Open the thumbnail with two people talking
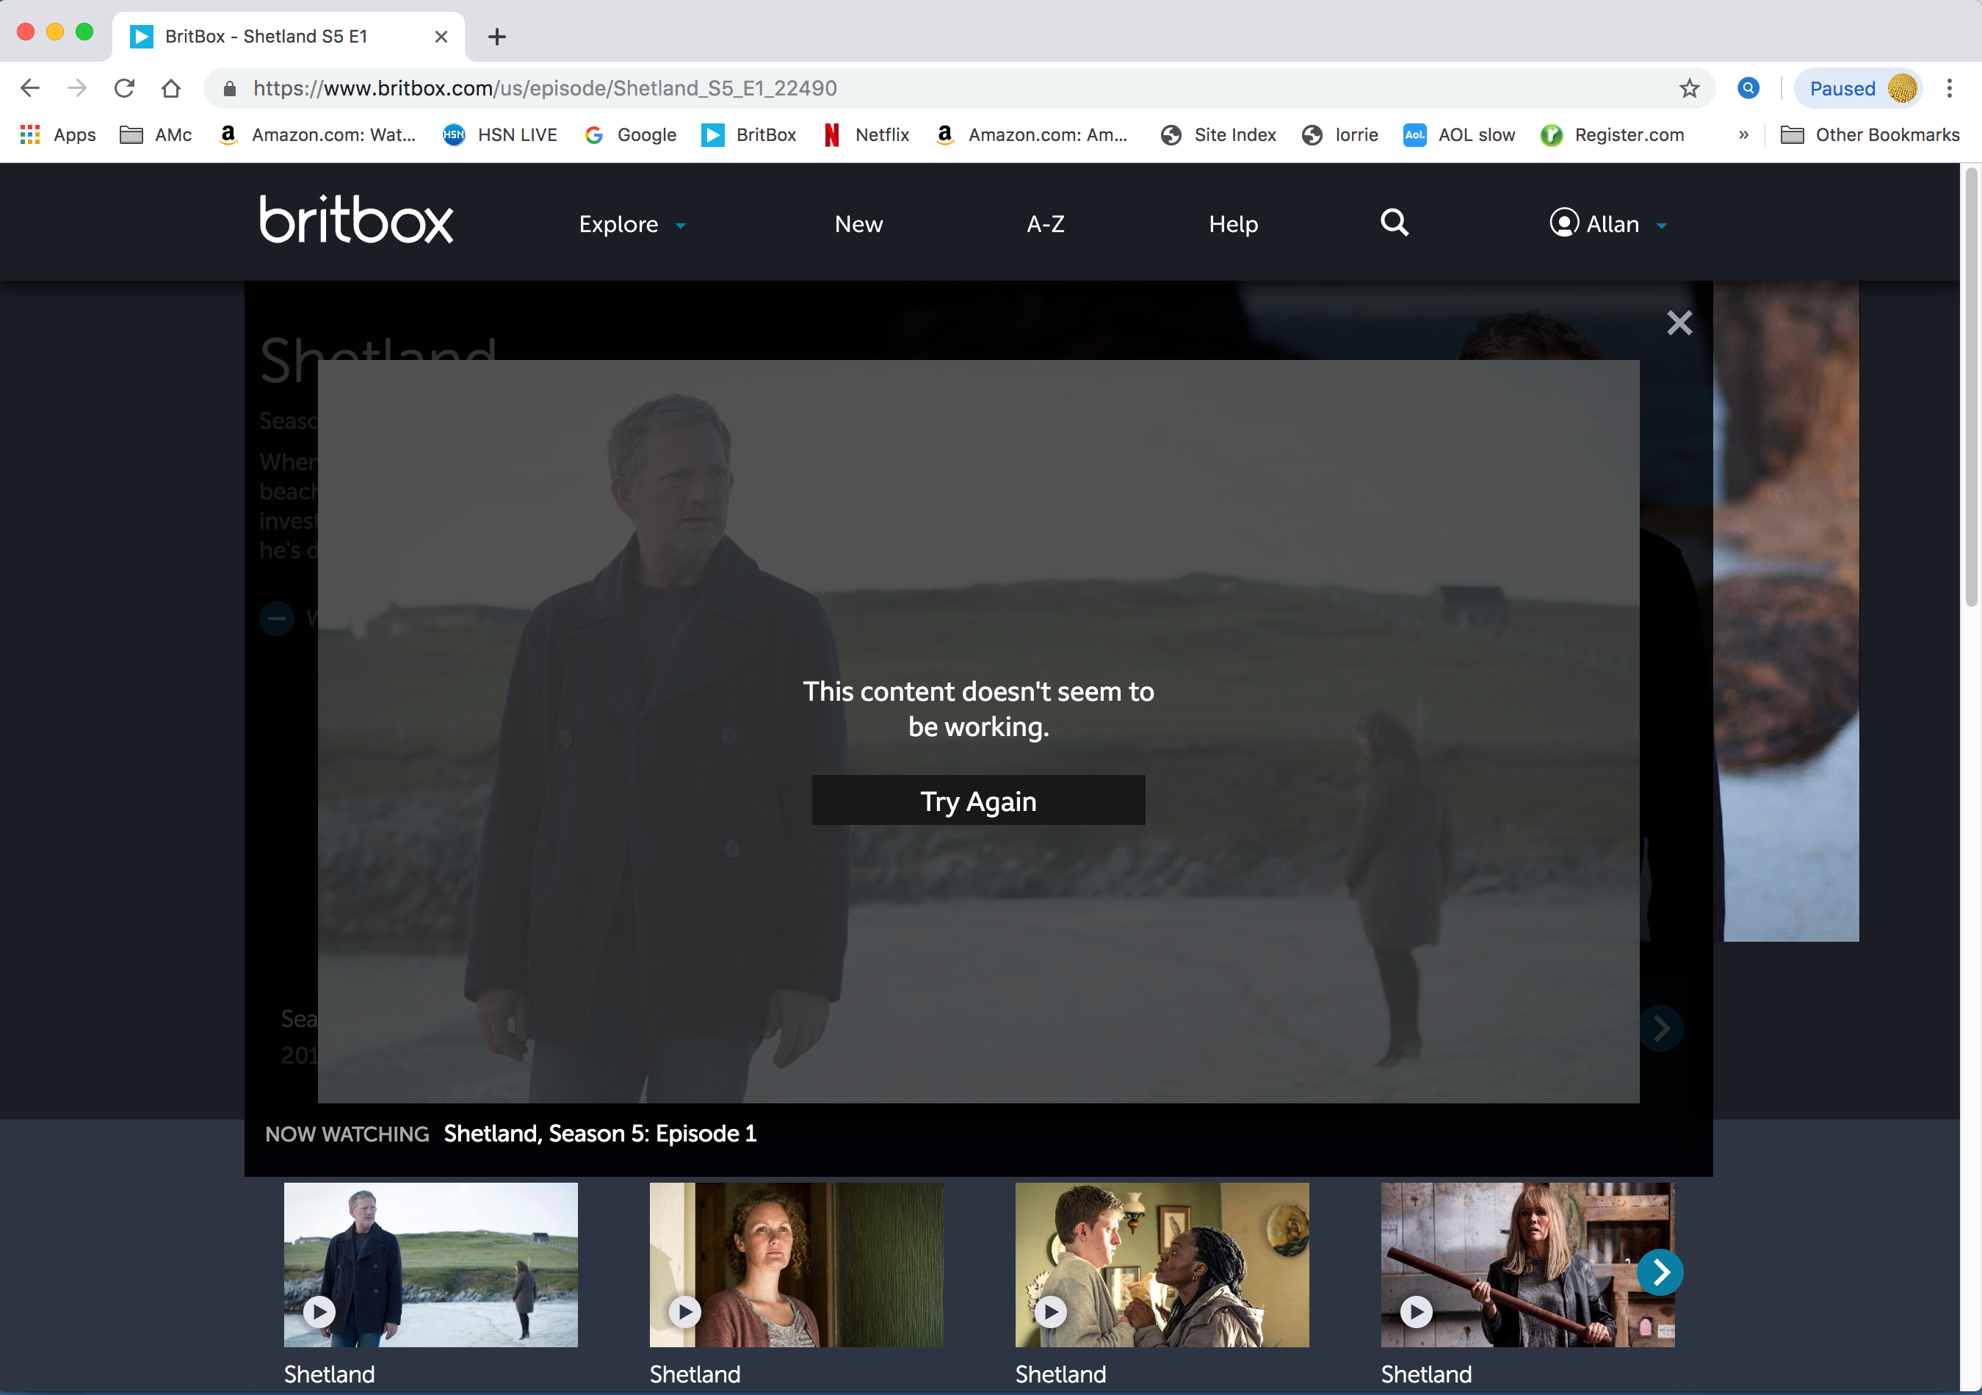This screenshot has height=1395, width=1982. coord(1162,1264)
